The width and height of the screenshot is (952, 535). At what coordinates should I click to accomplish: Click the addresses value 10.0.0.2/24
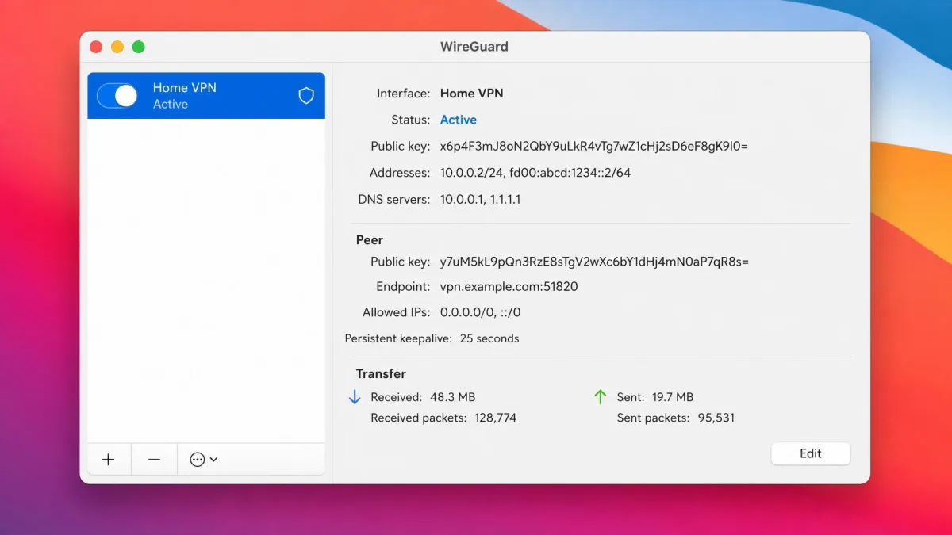(x=535, y=172)
